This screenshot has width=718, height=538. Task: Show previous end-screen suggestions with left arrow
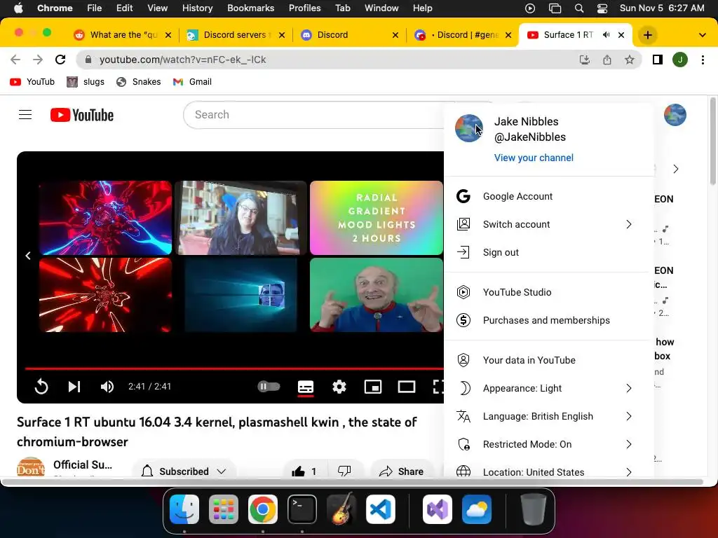point(28,256)
